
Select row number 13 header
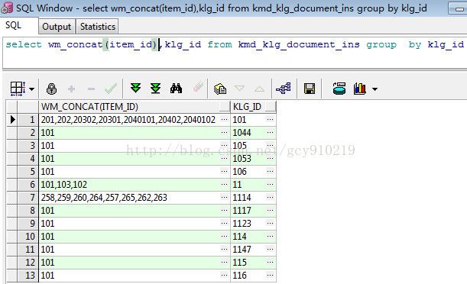point(28,276)
